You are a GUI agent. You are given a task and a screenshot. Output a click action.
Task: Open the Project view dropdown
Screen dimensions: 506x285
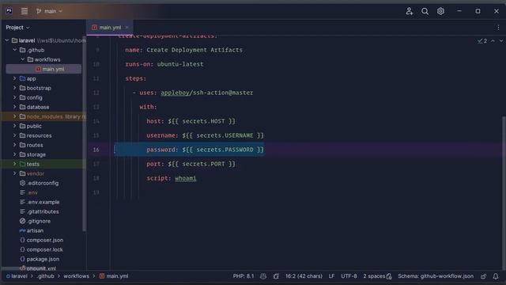click(17, 28)
